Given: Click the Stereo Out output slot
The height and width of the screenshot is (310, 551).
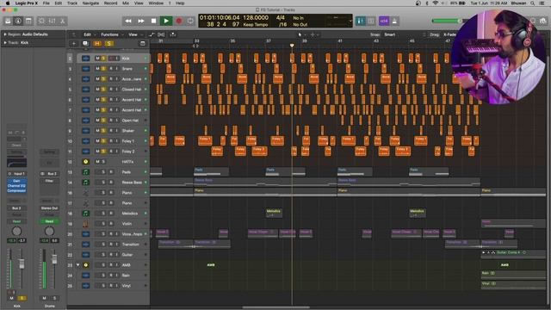Looking at the screenshot, I should tap(49, 208).
